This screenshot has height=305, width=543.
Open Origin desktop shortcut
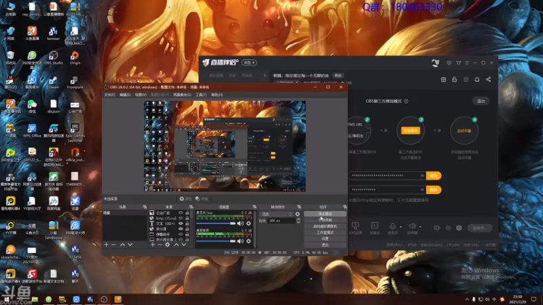click(x=75, y=58)
